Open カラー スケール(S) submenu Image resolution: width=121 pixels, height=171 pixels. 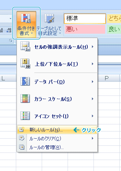click(57, 99)
